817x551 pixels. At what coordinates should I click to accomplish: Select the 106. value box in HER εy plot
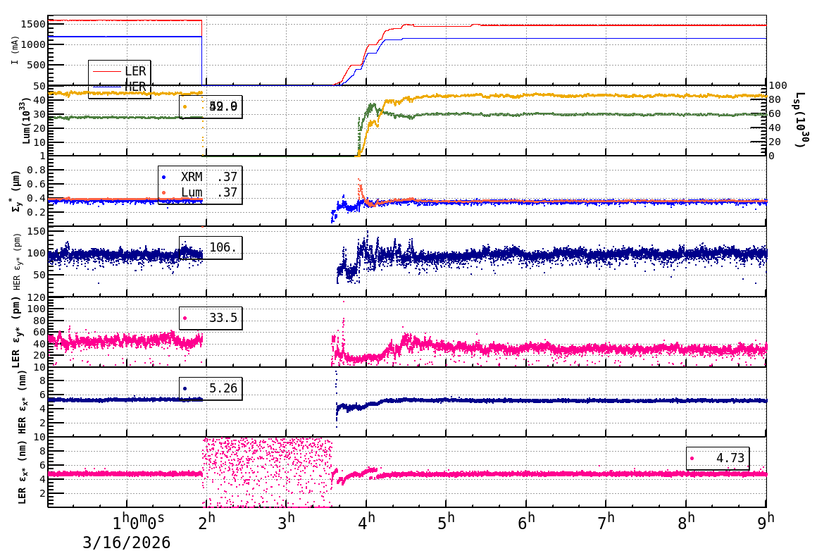point(211,247)
